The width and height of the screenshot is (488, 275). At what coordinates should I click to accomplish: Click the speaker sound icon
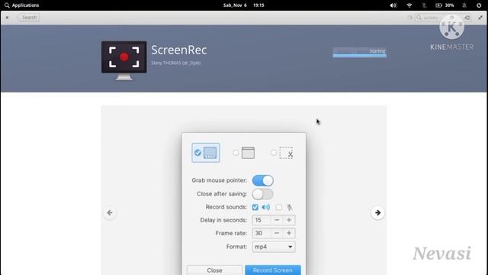266,207
